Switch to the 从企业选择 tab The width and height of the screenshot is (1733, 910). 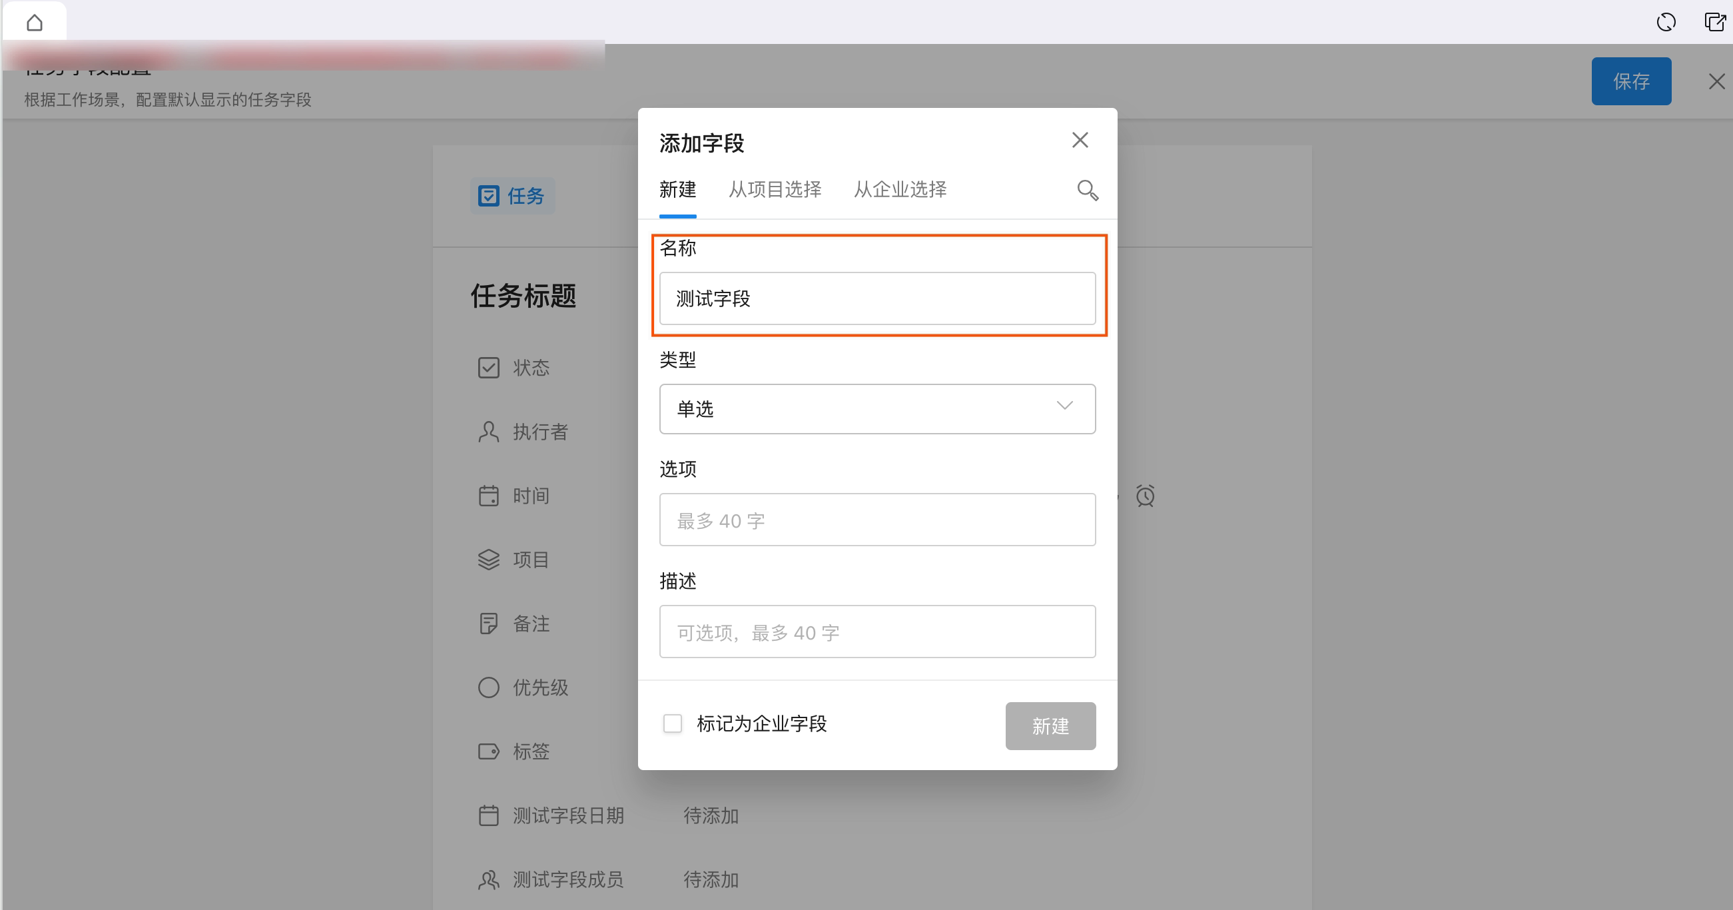point(899,190)
